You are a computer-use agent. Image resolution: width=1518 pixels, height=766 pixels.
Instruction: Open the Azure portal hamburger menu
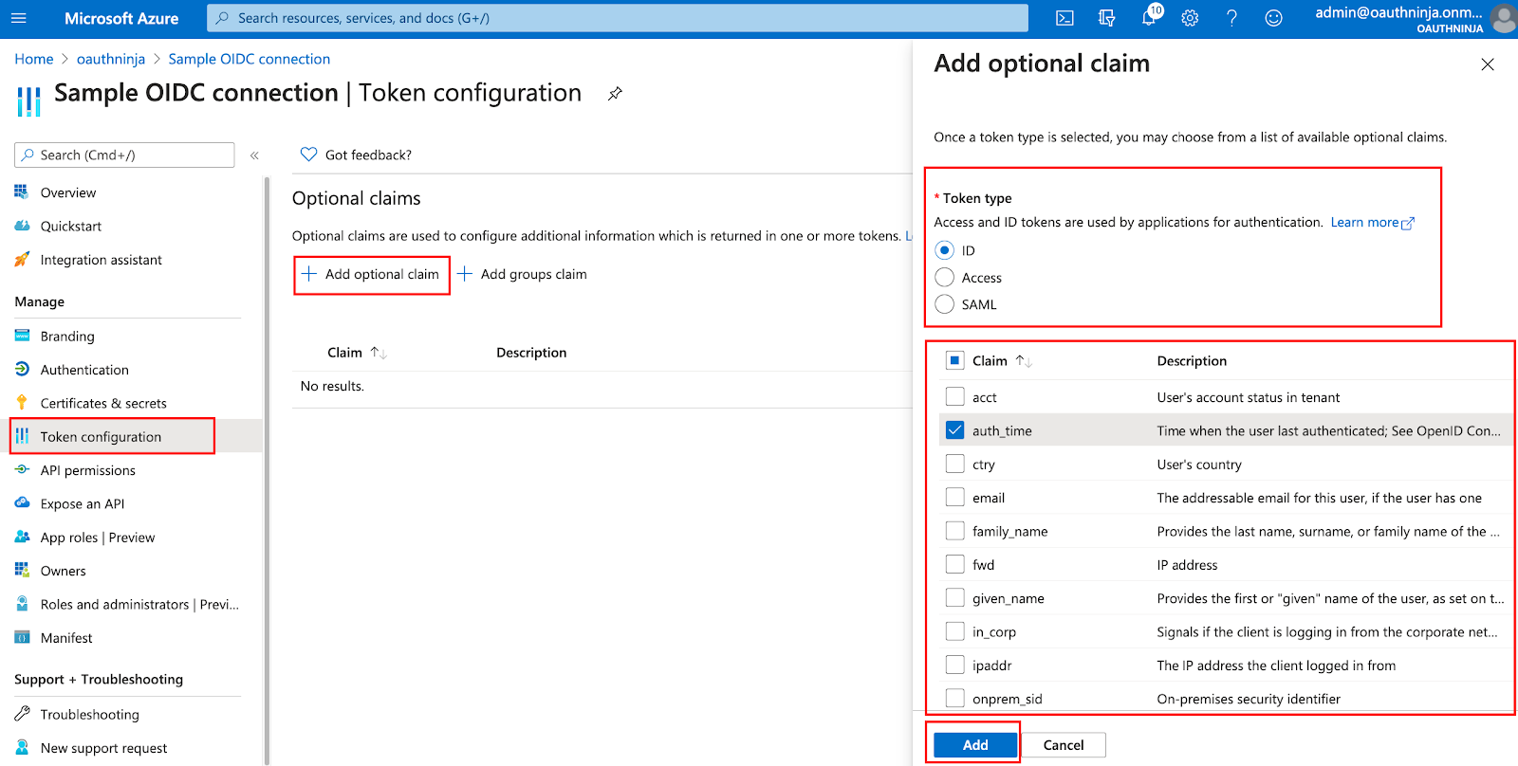tap(18, 18)
